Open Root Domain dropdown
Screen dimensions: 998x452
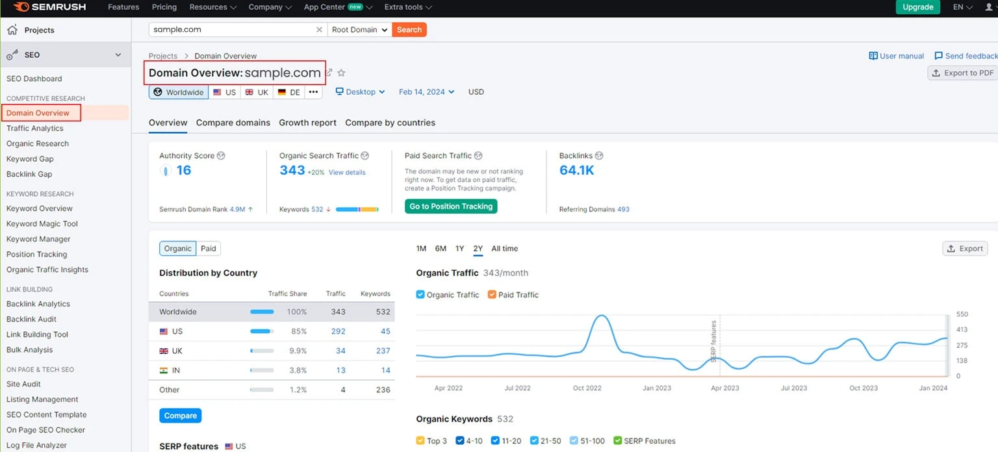point(359,30)
